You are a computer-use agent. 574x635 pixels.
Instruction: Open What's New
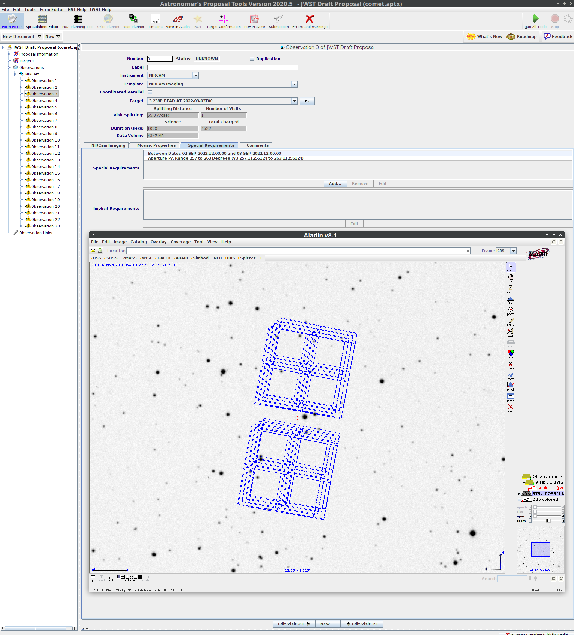[484, 37]
